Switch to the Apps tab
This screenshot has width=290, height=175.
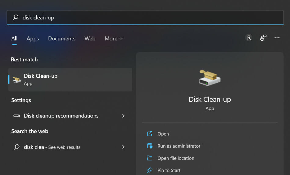click(x=33, y=39)
